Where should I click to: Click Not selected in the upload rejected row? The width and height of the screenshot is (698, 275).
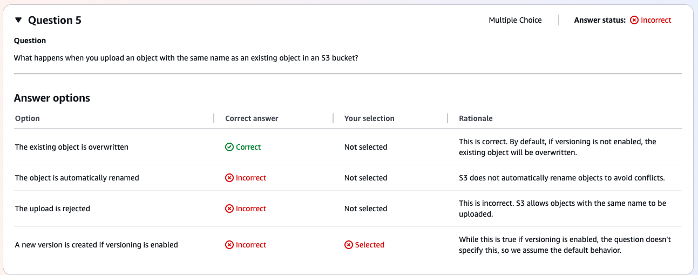tap(365, 209)
